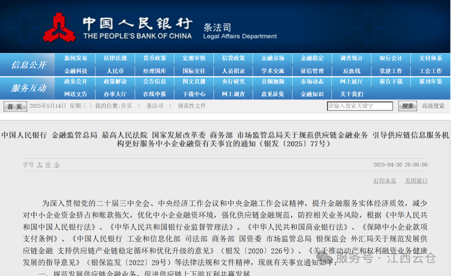Click 关闭窗口 close window link
The height and width of the screenshot is (276, 451).
pos(416,181)
